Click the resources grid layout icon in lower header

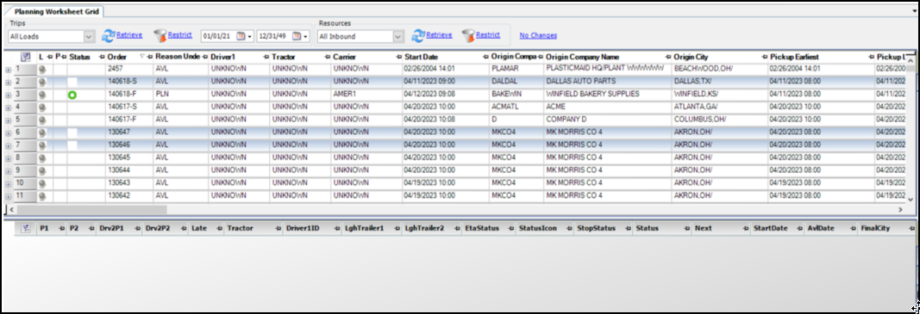click(26, 228)
